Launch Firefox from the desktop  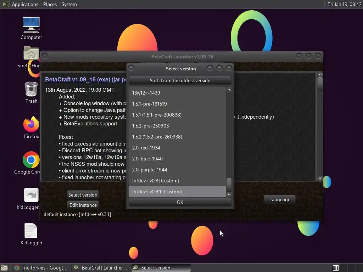[31, 124]
